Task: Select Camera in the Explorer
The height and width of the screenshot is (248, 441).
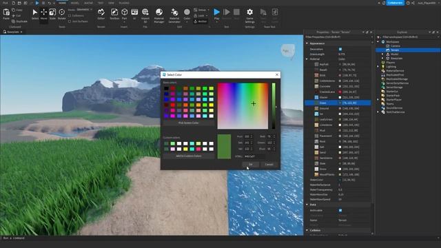Action: [x=395, y=46]
